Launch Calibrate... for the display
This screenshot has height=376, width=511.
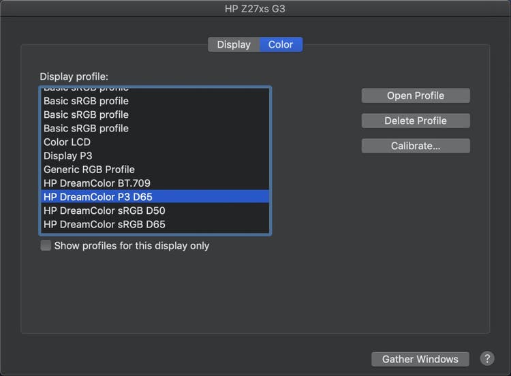[x=416, y=146]
